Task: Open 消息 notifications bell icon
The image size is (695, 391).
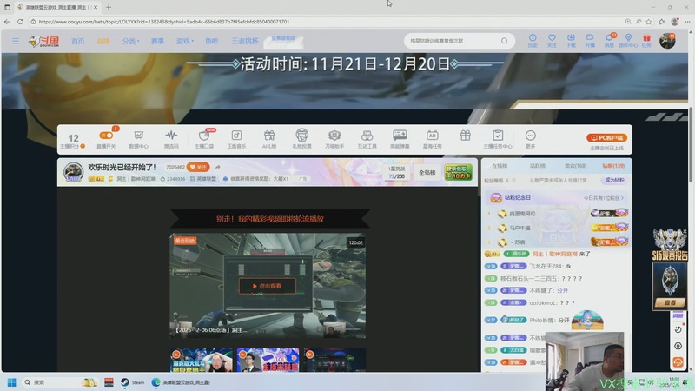Action: [x=610, y=40]
